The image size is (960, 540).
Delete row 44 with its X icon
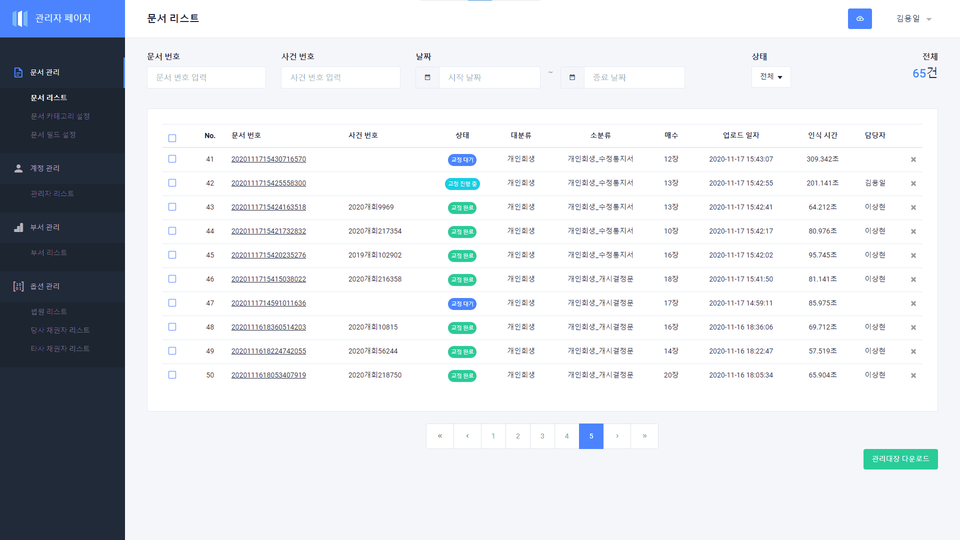(x=913, y=231)
